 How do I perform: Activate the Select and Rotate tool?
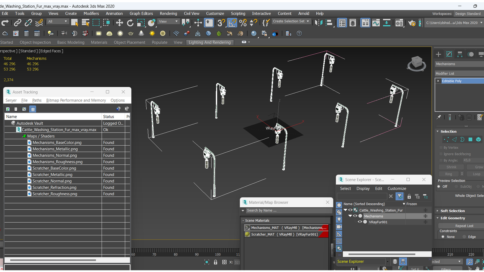pos(130,23)
